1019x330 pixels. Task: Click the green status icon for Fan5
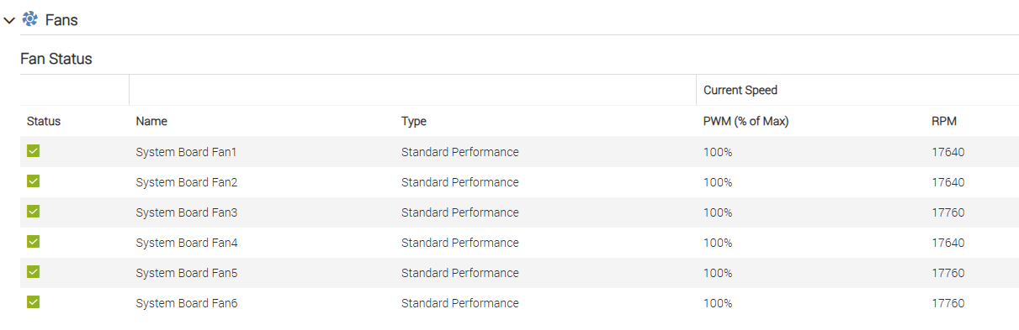[x=34, y=272]
